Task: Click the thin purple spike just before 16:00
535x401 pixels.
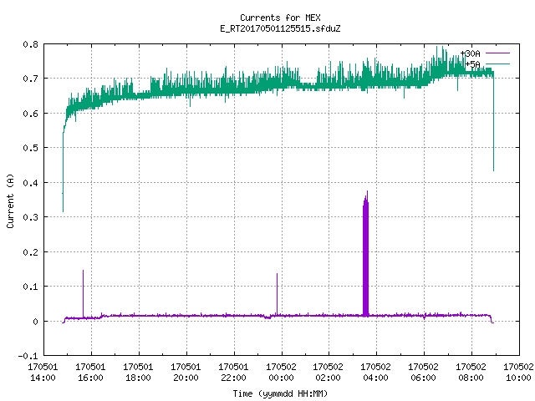Action: point(83,293)
